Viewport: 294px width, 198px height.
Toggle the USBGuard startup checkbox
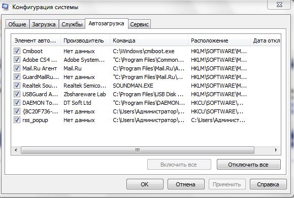(x=17, y=94)
